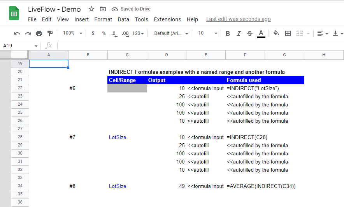Image resolution: width=344 pixels, height=207 pixels.
Task: Expand the name box A19 dropdown arrow
Action: pos(36,46)
